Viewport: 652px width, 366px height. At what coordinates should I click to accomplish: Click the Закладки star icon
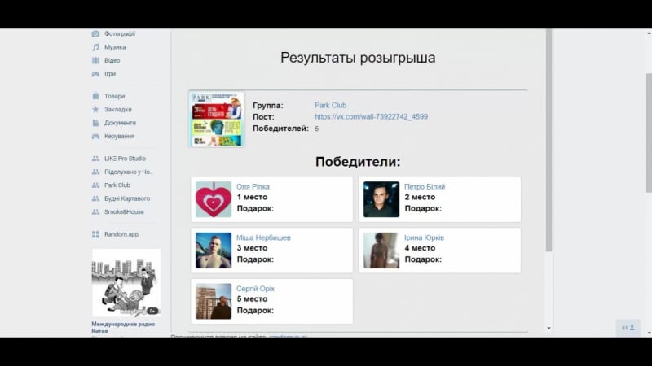click(x=95, y=109)
